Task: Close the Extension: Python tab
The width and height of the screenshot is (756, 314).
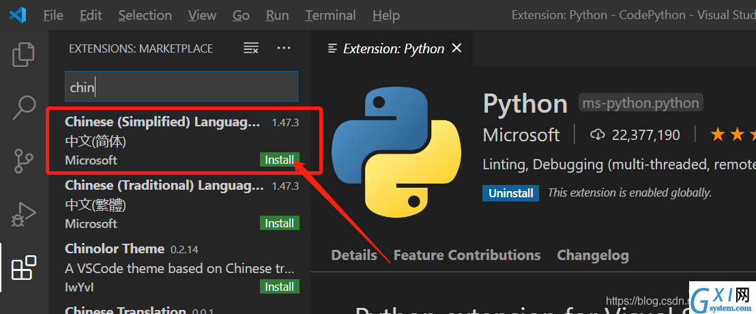Action: (456, 48)
